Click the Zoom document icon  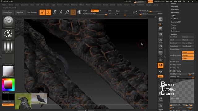161,35
